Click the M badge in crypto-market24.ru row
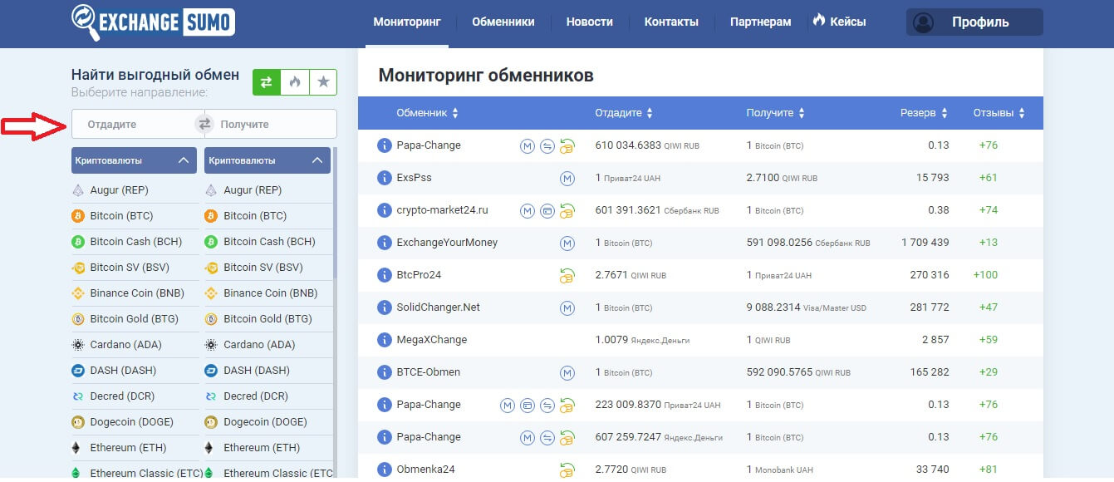The width and height of the screenshot is (1114, 482). point(528,210)
